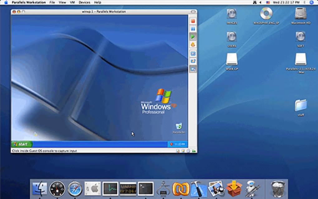Click the volume speaker icon in menu bar
The image size is (318, 199).
pos(260,2)
